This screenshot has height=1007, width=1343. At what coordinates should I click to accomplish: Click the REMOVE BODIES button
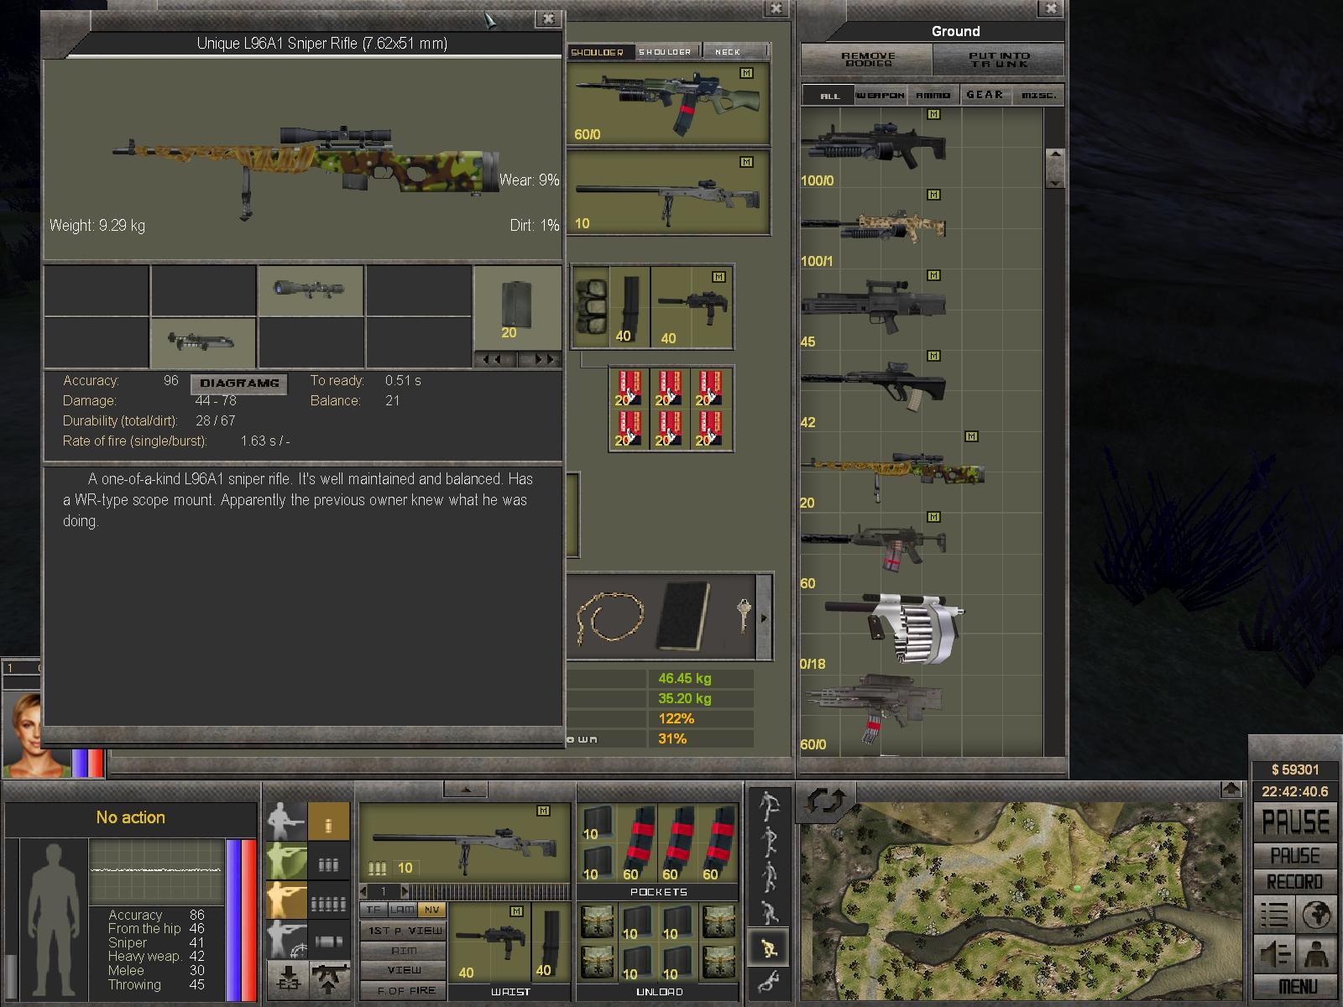pyautogui.click(x=868, y=60)
